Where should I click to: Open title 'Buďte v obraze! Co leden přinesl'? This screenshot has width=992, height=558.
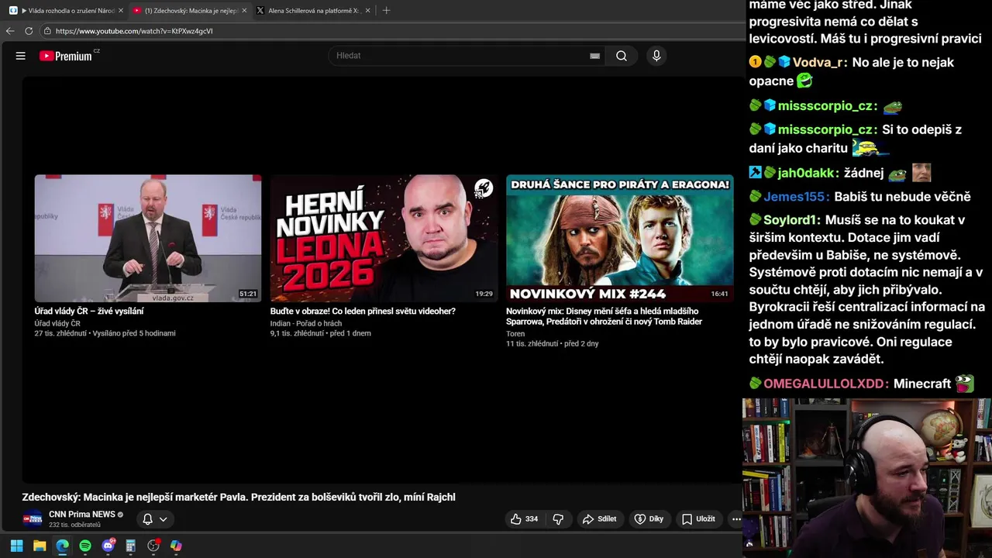point(363,311)
